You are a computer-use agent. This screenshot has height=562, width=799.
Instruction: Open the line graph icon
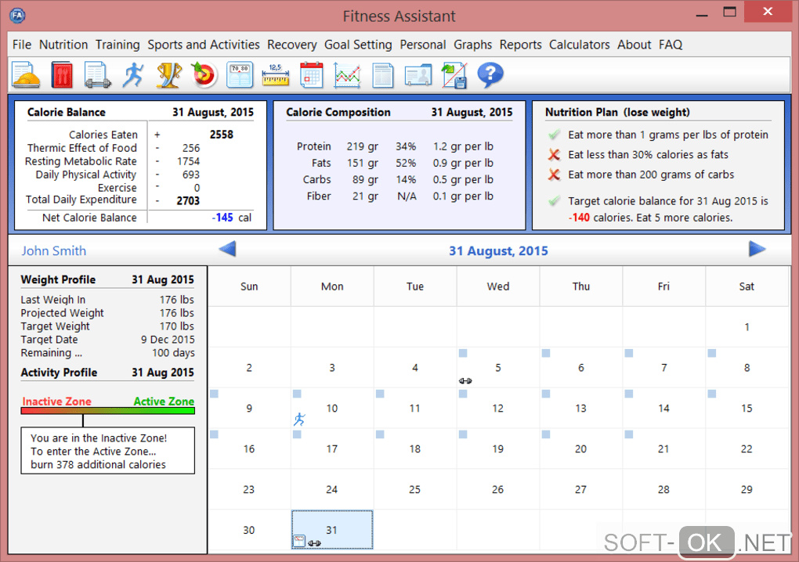click(x=347, y=75)
